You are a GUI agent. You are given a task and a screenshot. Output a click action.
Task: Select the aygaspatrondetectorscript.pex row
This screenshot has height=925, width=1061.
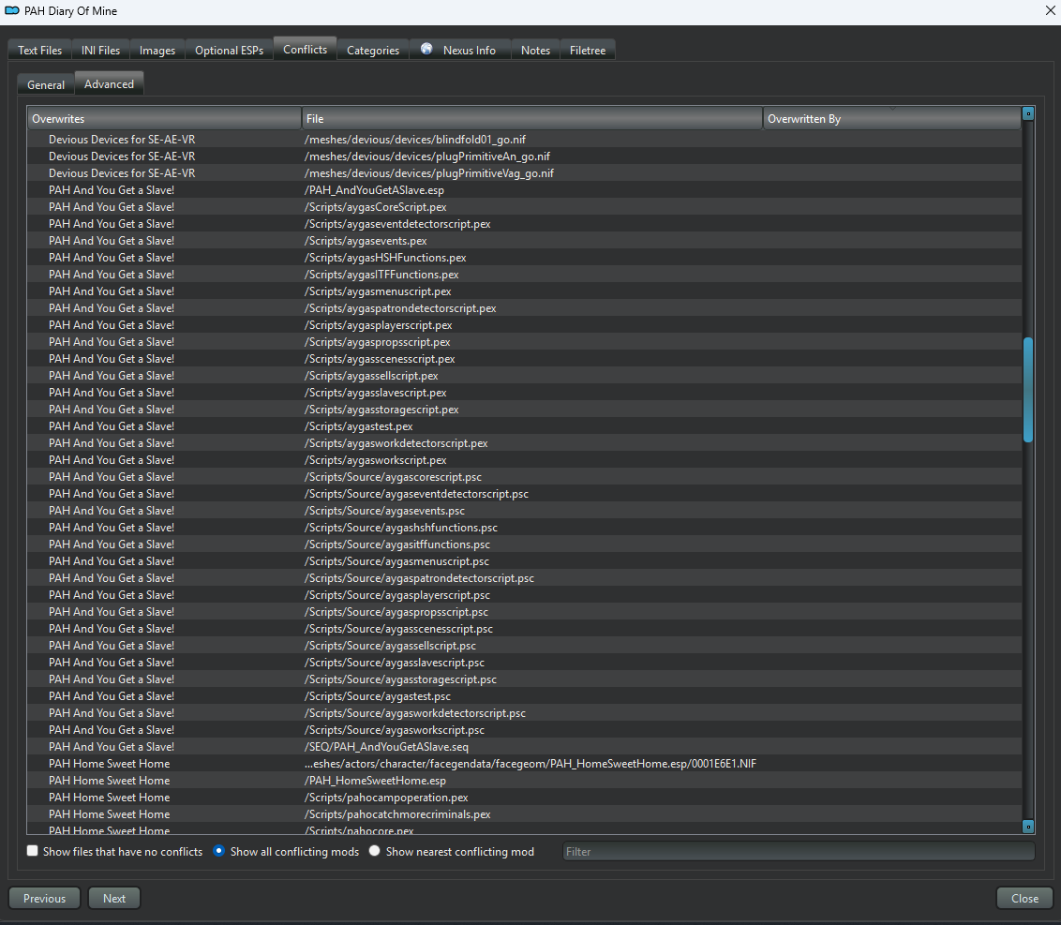[x=525, y=308]
